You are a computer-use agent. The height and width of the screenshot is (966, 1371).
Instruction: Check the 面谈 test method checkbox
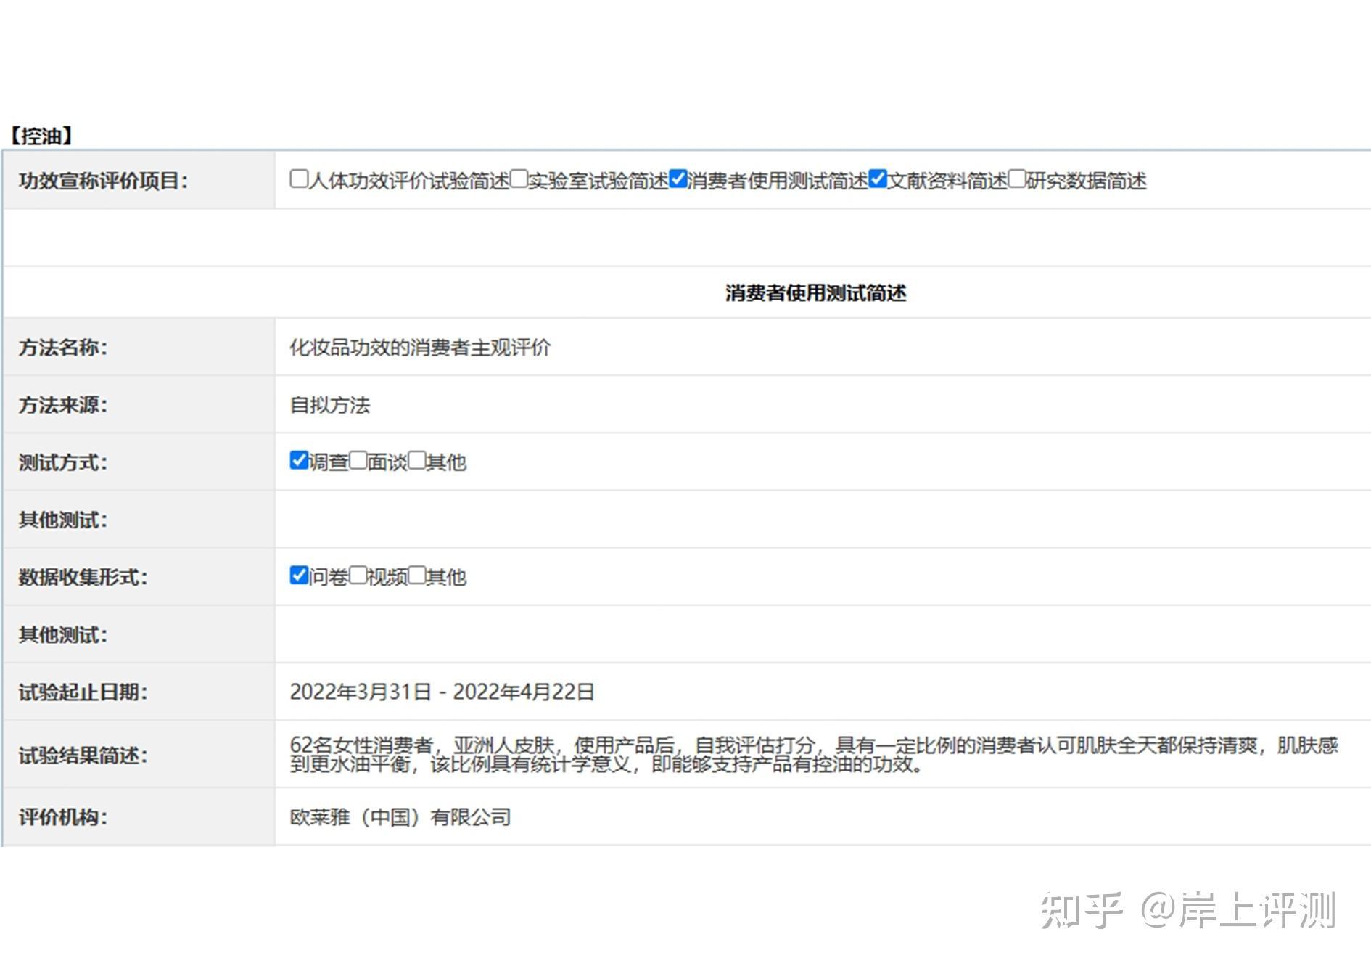click(x=358, y=460)
